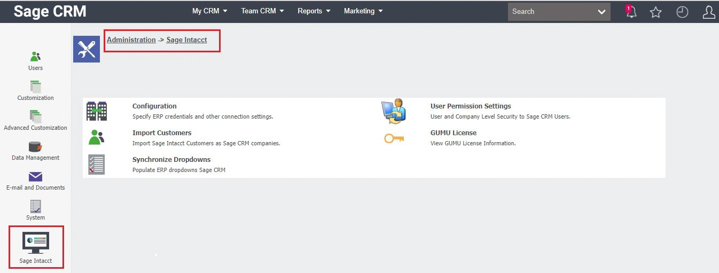
Task: Click the notifications bell icon
Action: point(631,12)
